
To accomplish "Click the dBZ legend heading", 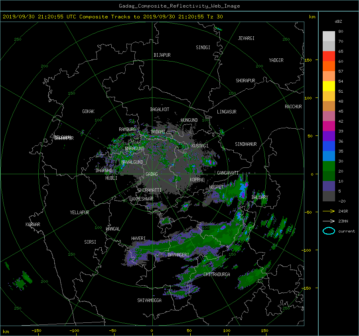I will point(338,22).
